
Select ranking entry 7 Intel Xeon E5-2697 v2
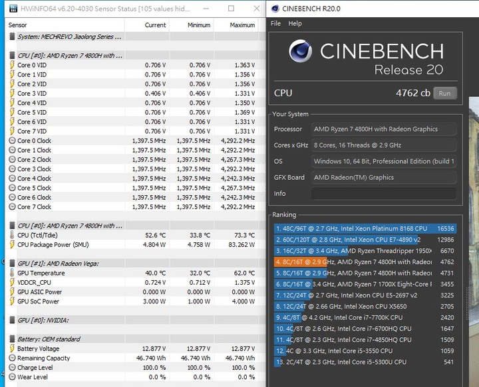pyautogui.click(x=365, y=295)
